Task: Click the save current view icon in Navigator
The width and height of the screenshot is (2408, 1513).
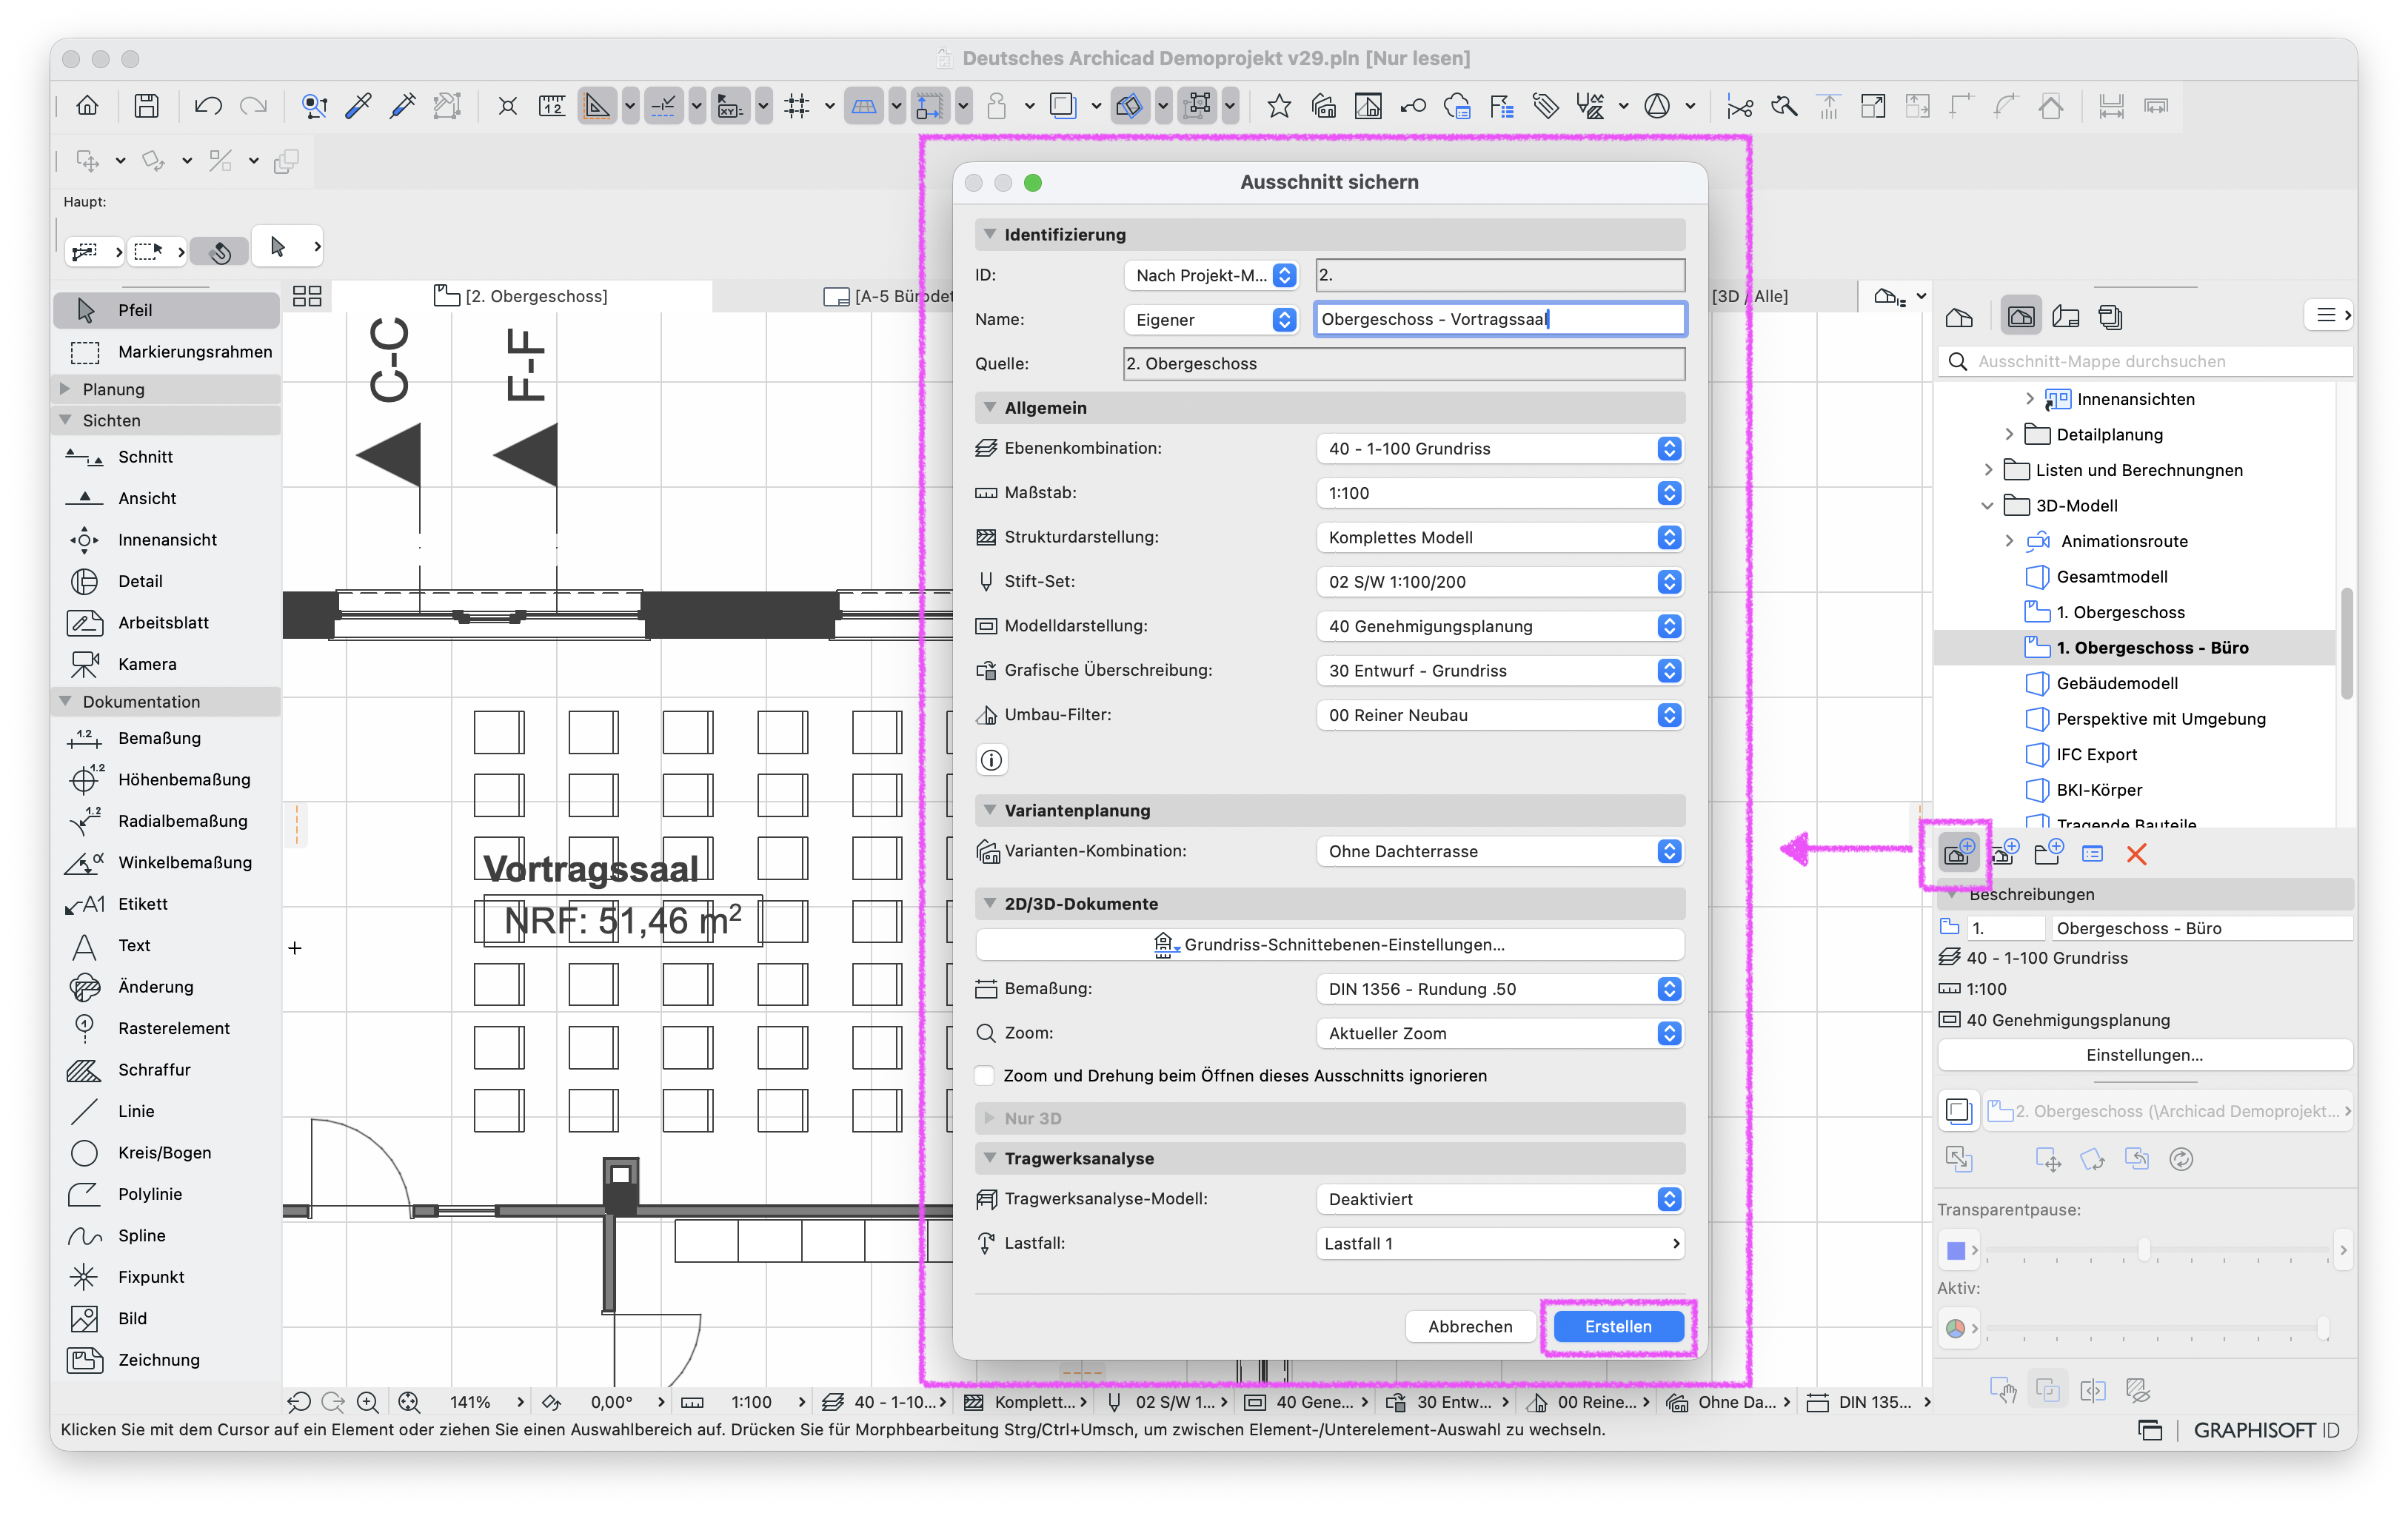Action: click(x=1958, y=853)
